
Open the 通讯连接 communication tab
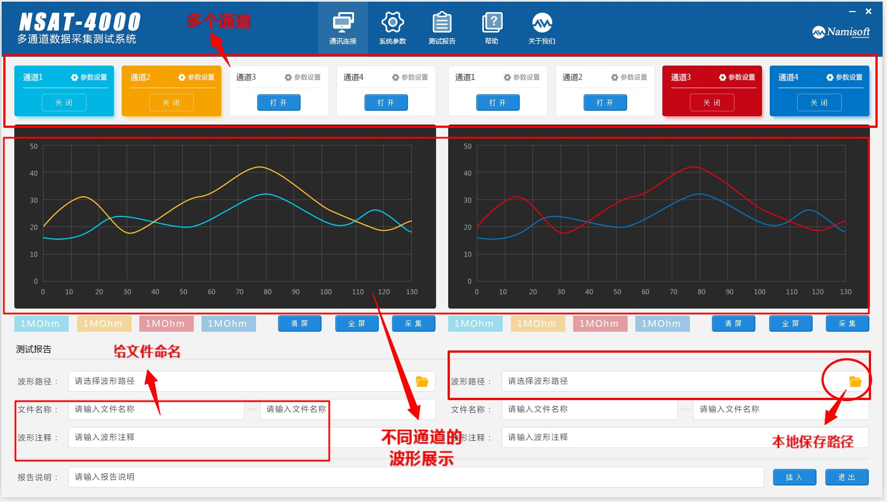tap(343, 28)
